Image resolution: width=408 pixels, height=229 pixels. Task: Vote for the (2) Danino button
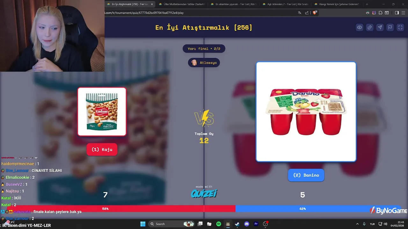pos(306,175)
